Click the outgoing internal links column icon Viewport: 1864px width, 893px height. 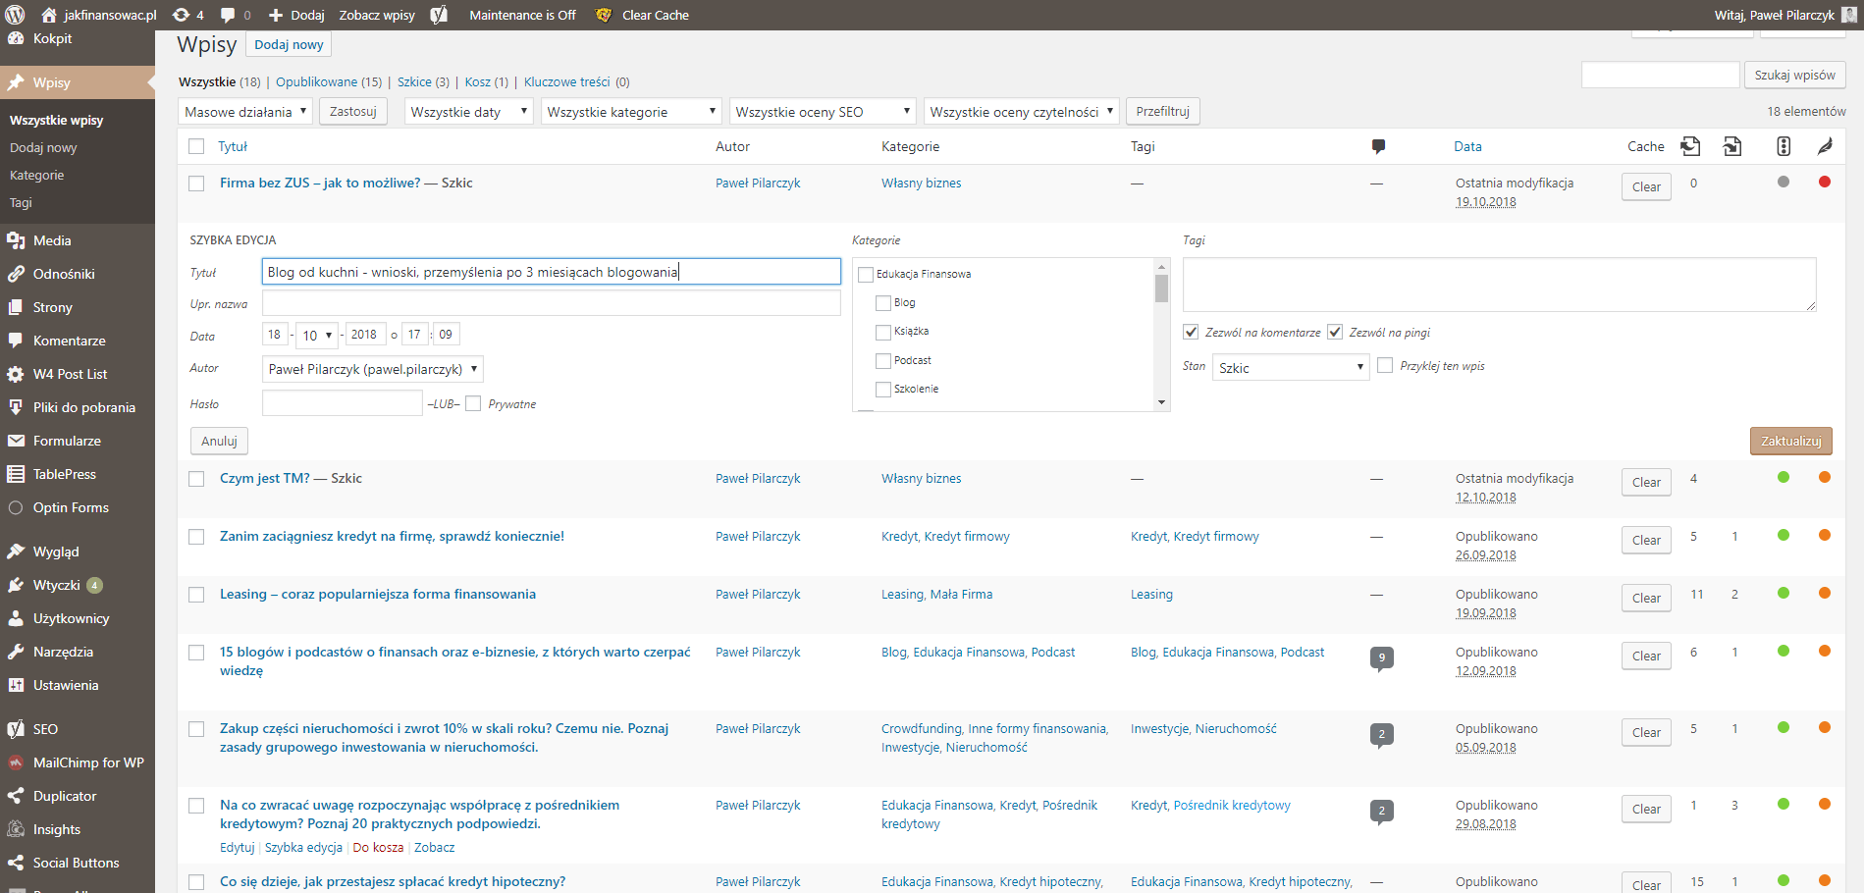tap(1690, 146)
